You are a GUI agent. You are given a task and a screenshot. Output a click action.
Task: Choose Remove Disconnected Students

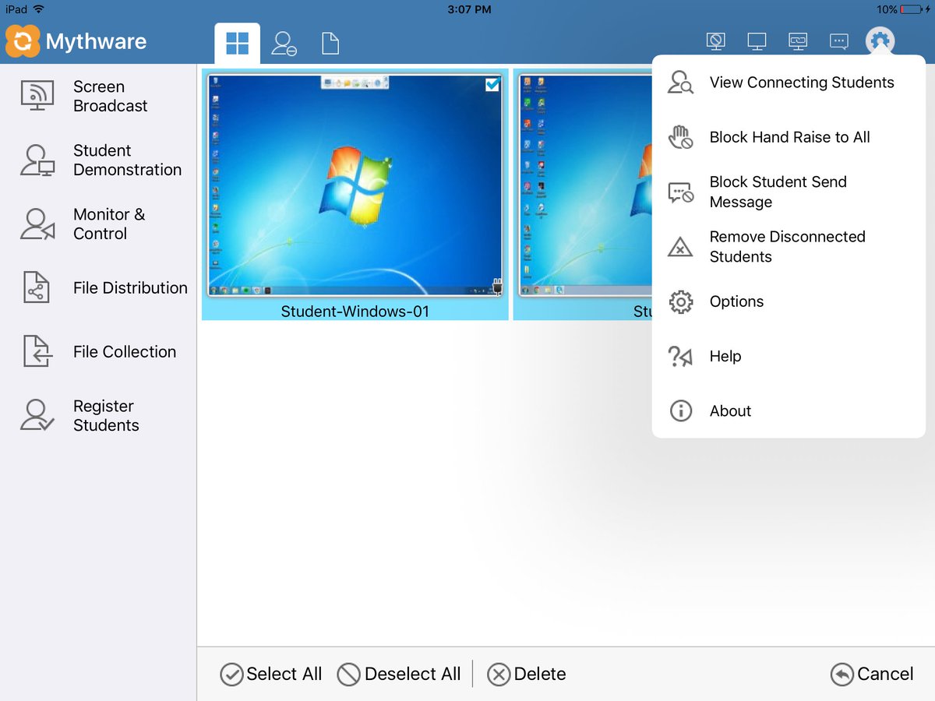[x=789, y=246]
